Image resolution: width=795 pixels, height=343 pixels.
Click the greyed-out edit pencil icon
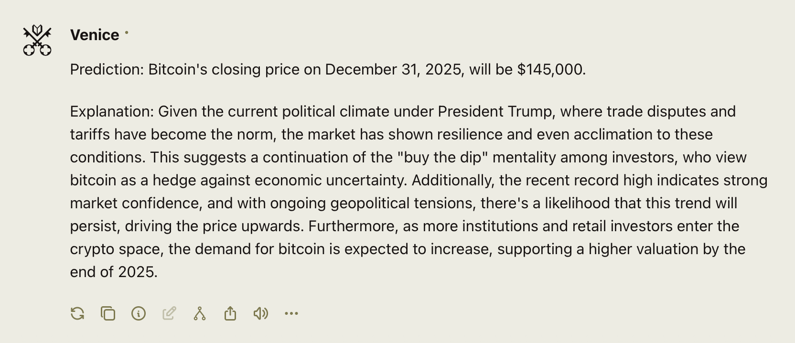(169, 313)
